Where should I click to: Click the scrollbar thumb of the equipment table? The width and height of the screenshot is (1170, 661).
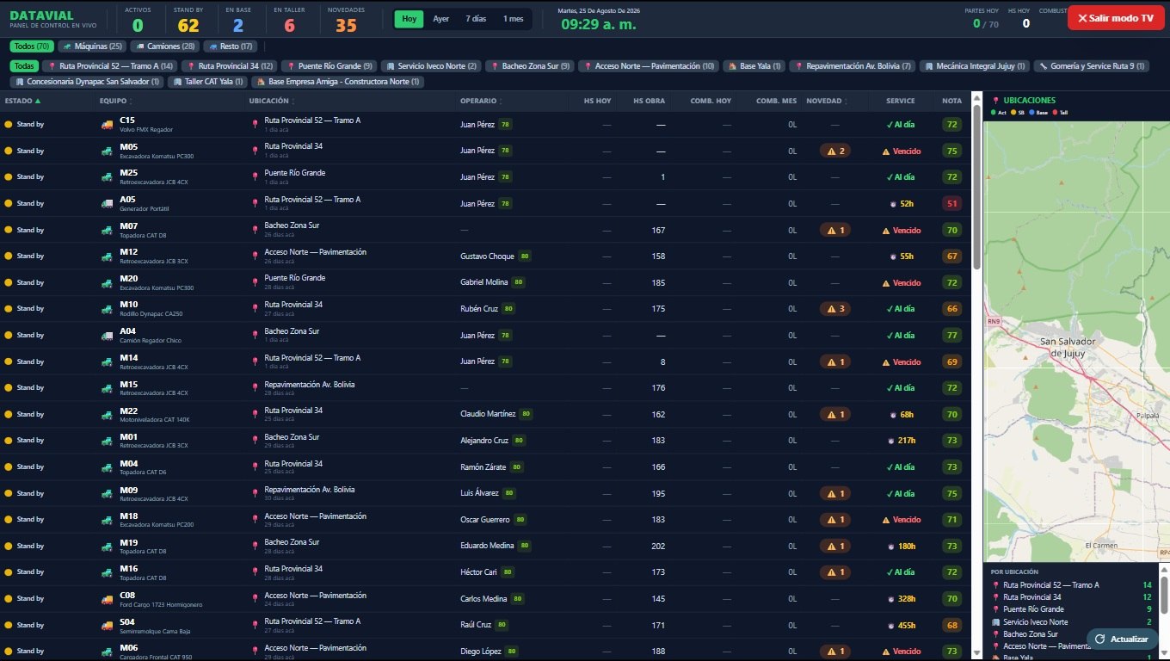pos(976,186)
